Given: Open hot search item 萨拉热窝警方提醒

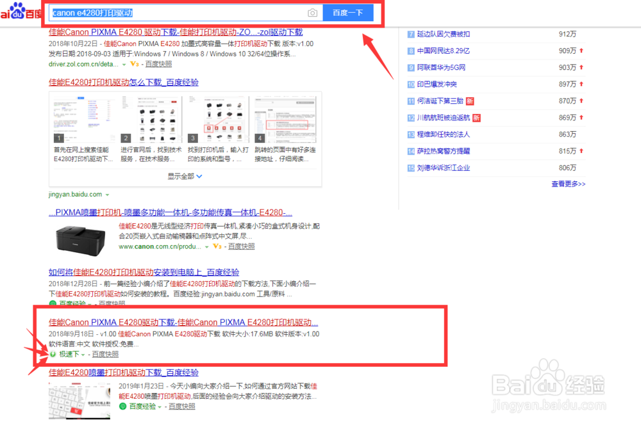Looking at the screenshot, I should coord(443,152).
